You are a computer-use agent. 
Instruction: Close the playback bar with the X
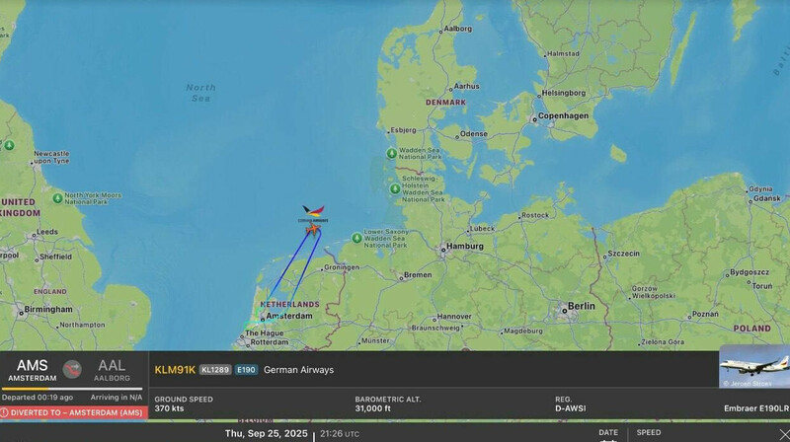click(784, 435)
